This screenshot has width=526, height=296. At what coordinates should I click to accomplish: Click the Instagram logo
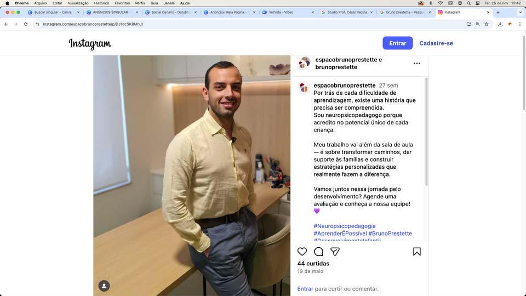89,44
